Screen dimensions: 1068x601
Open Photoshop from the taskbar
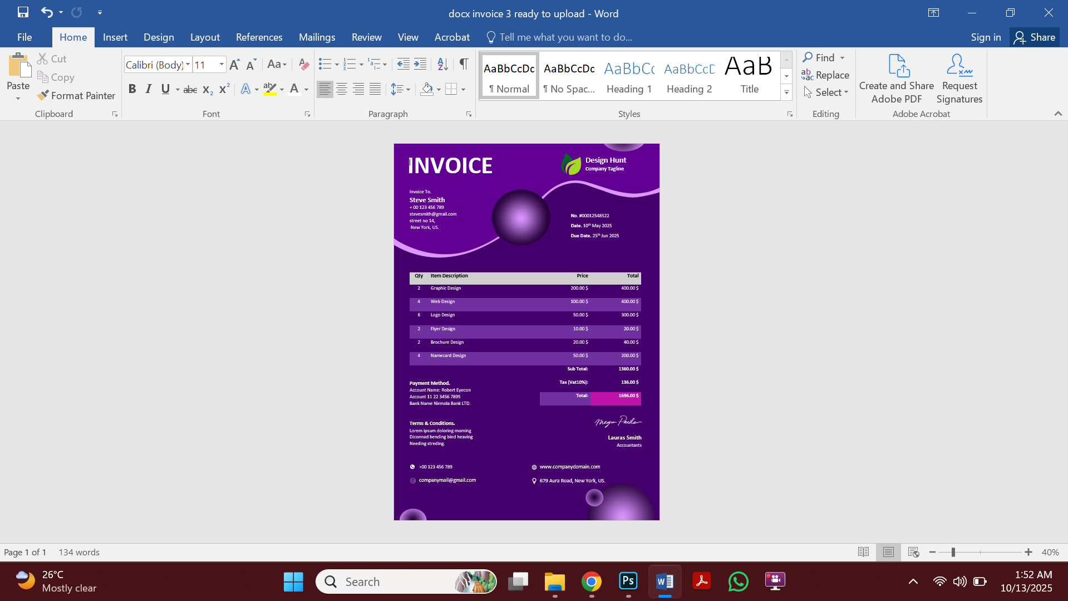[628, 582]
